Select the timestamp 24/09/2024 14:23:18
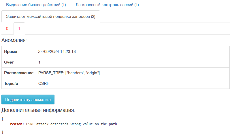232x136 pixels. pos(57,51)
